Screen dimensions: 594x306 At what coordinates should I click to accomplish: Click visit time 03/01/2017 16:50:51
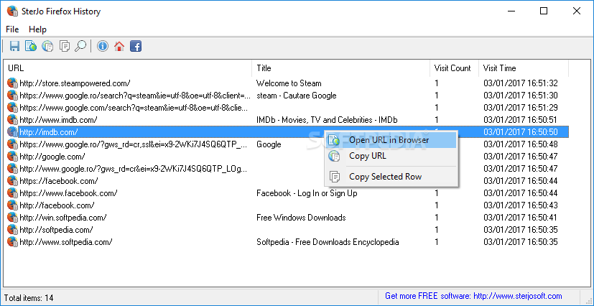[521, 120]
